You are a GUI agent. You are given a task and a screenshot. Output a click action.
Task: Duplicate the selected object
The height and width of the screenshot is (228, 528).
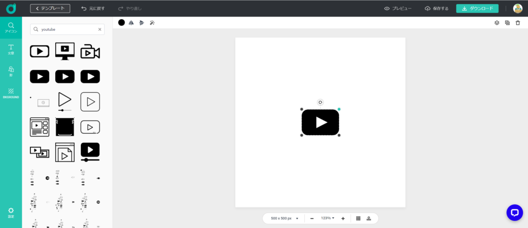(507, 23)
